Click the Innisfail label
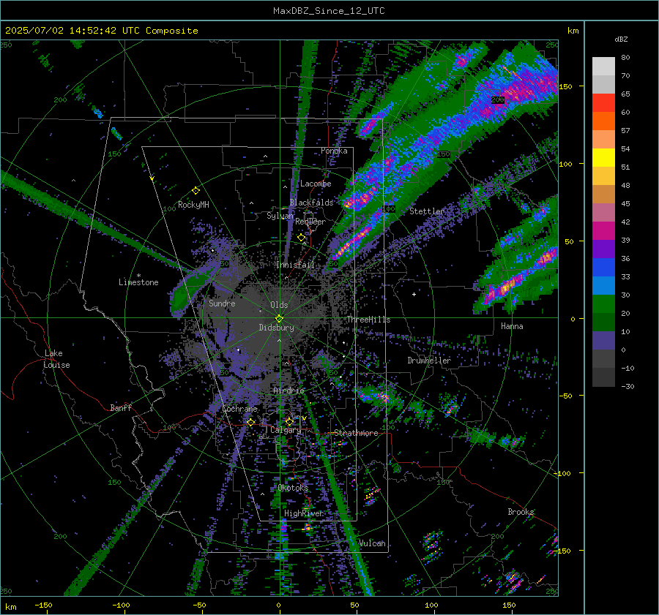659x615 pixels. [x=295, y=265]
